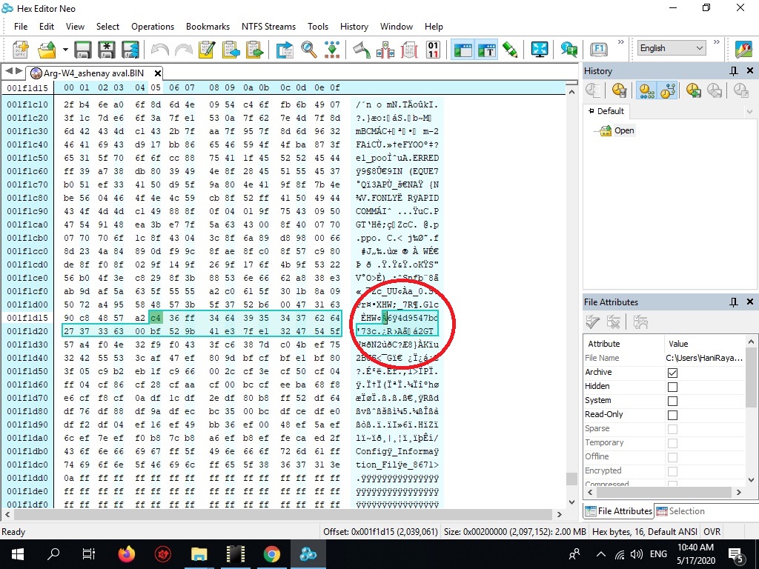Click the speech bubbles feedback icon

pos(569,50)
